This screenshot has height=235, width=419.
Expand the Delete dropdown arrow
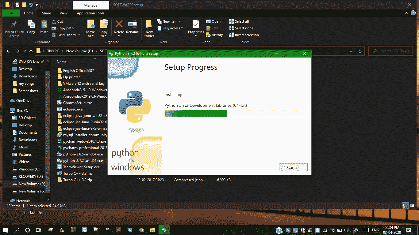[x=119, y=36]
